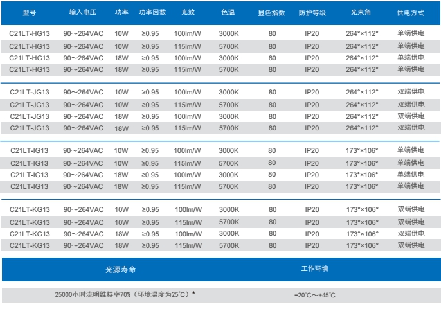
Task: Click the 输入电压 column header
Action: [x=83, y=12]
